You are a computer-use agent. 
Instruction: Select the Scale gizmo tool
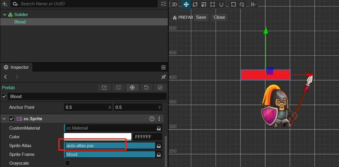(x=204, y=4)
